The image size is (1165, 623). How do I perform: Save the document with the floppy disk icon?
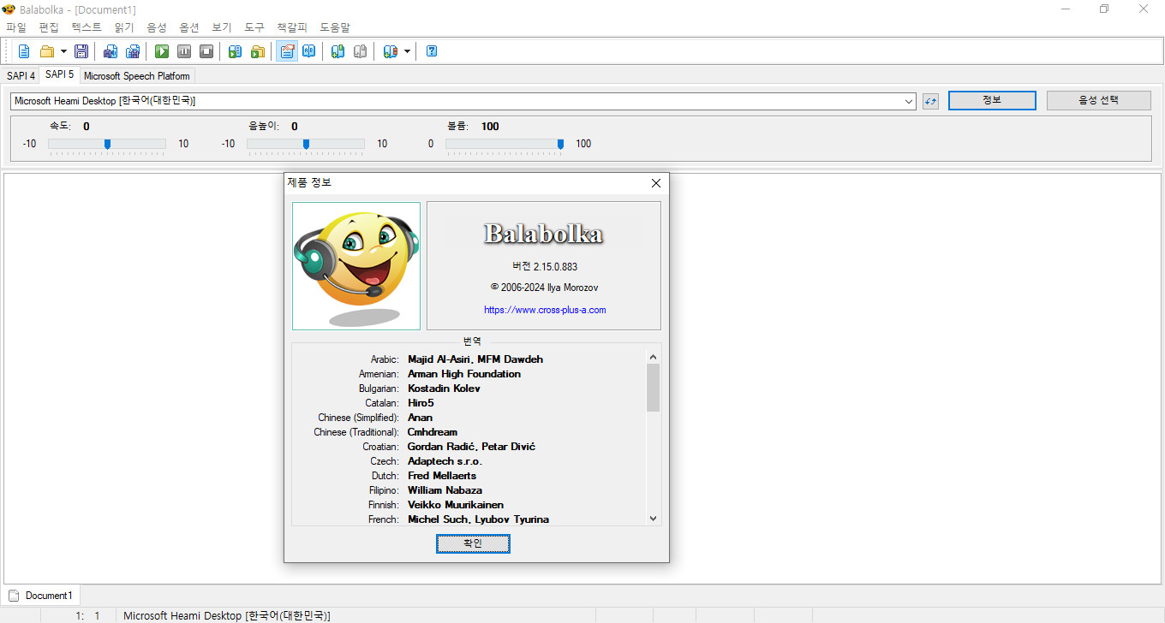point(81,51)
